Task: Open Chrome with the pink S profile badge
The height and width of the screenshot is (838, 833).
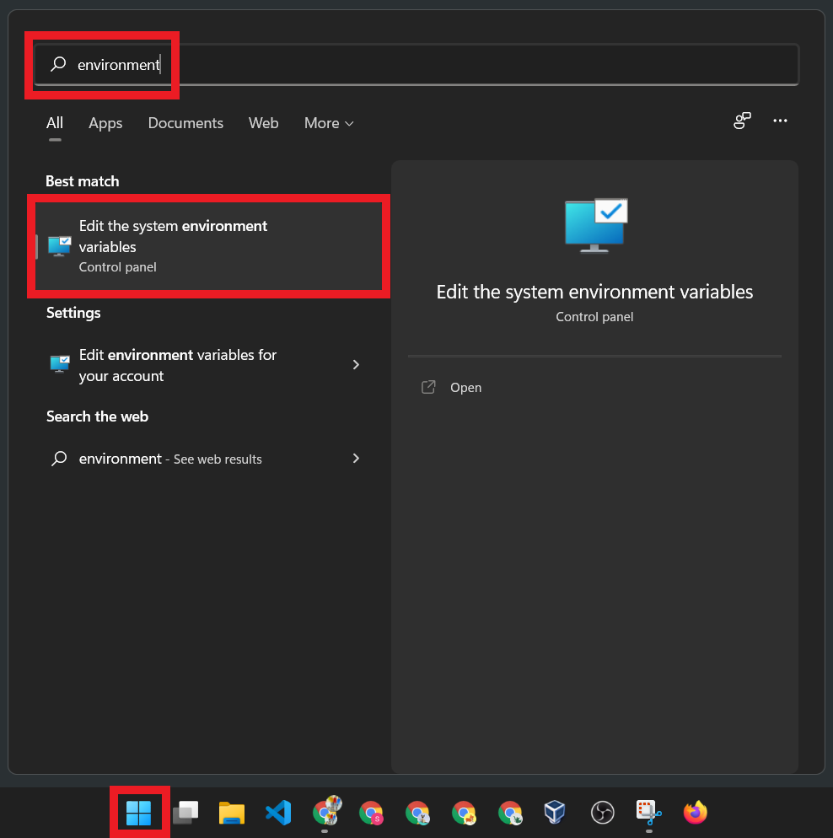Action: click(371, 813)
